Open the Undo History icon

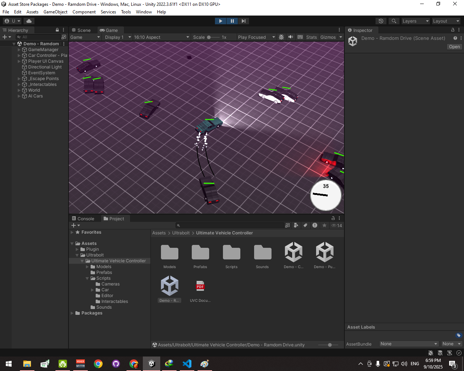click(x=381, y=21)
